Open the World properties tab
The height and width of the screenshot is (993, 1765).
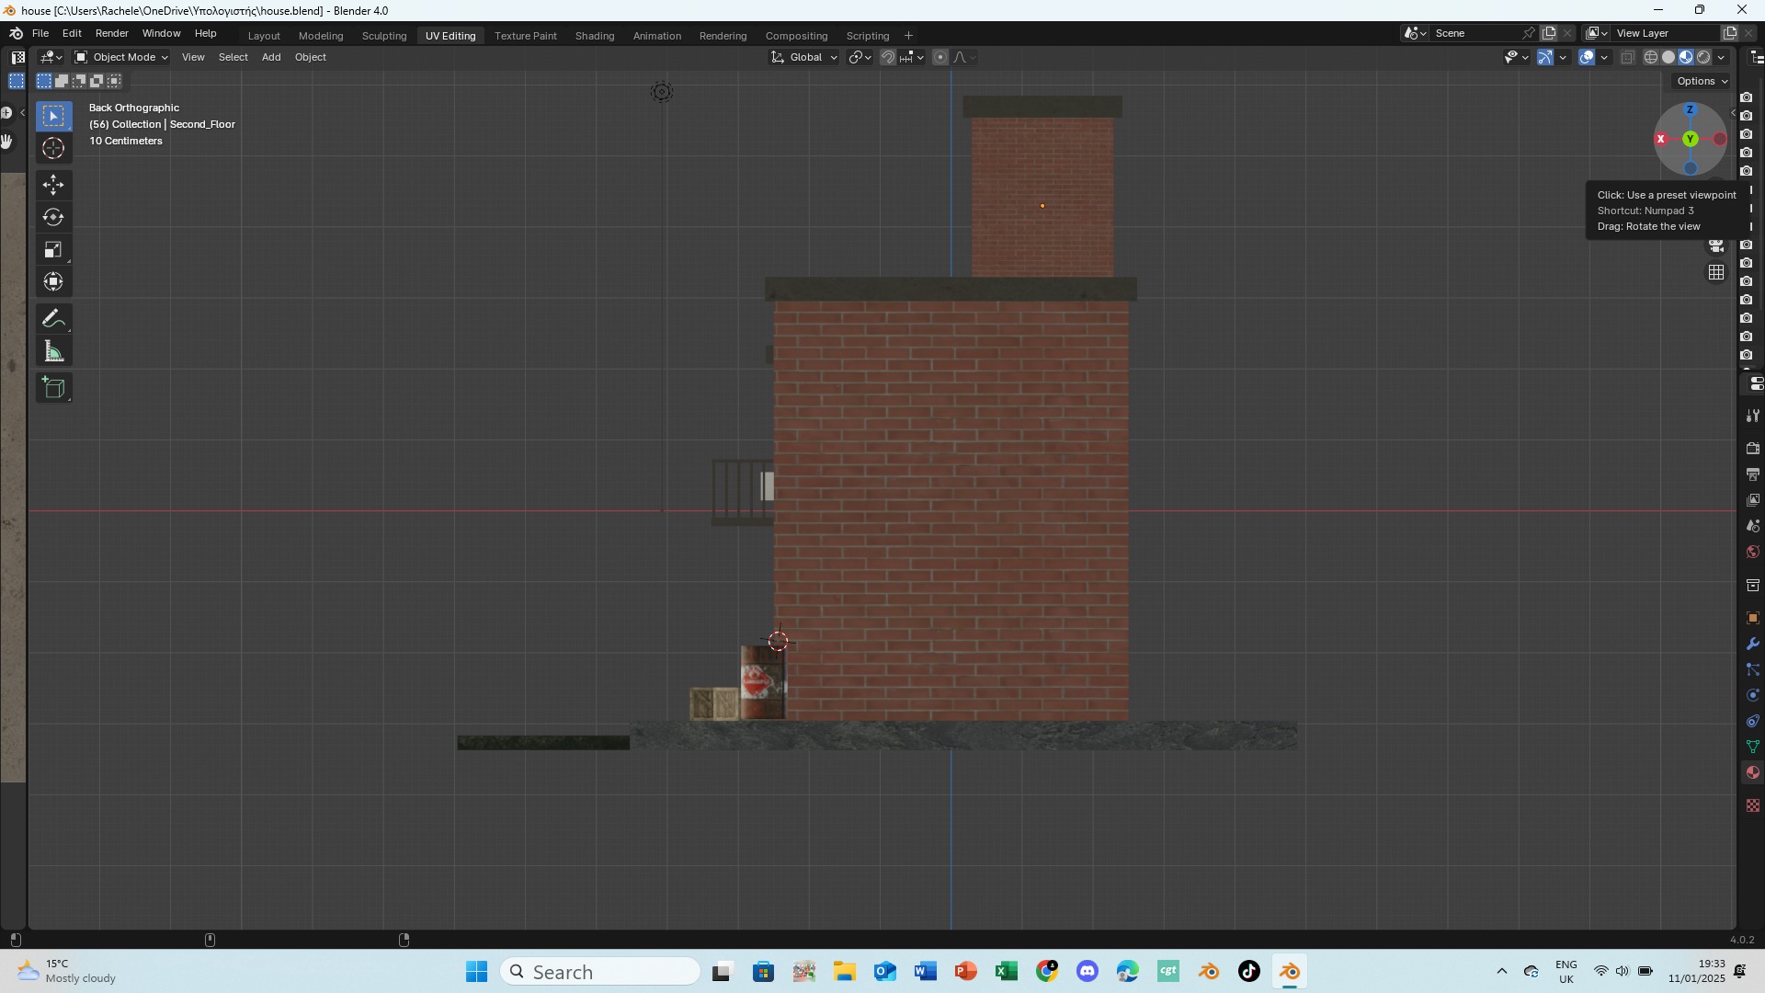point(1753,552)
